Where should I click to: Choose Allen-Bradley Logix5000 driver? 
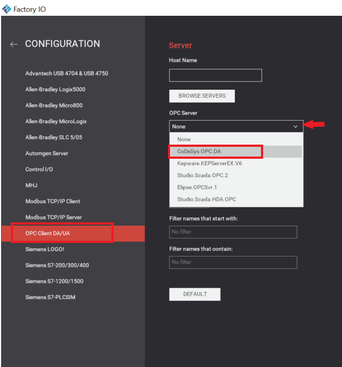(55, 89)
